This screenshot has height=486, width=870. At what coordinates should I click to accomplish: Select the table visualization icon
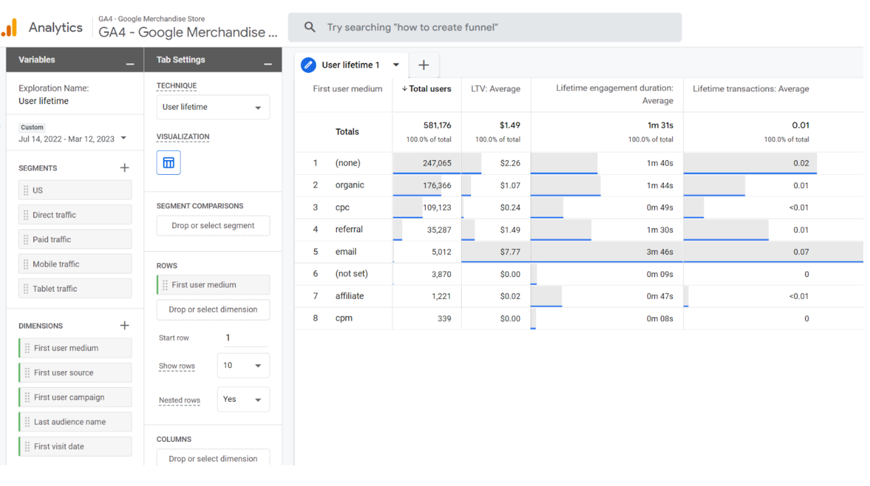tap(168, 163)
